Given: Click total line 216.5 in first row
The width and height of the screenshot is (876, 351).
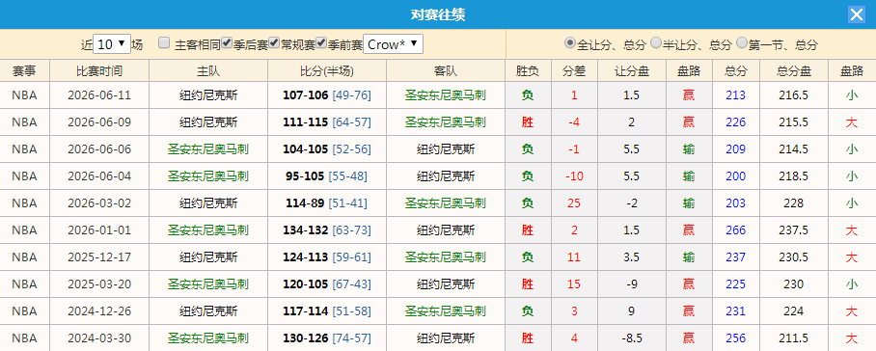Looking at the screenshot, I should 794,95.
